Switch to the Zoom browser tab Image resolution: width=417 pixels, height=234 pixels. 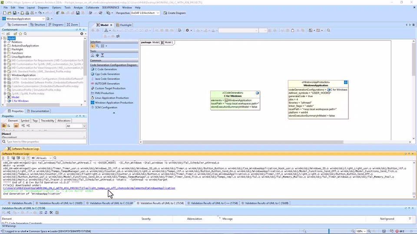73,25
